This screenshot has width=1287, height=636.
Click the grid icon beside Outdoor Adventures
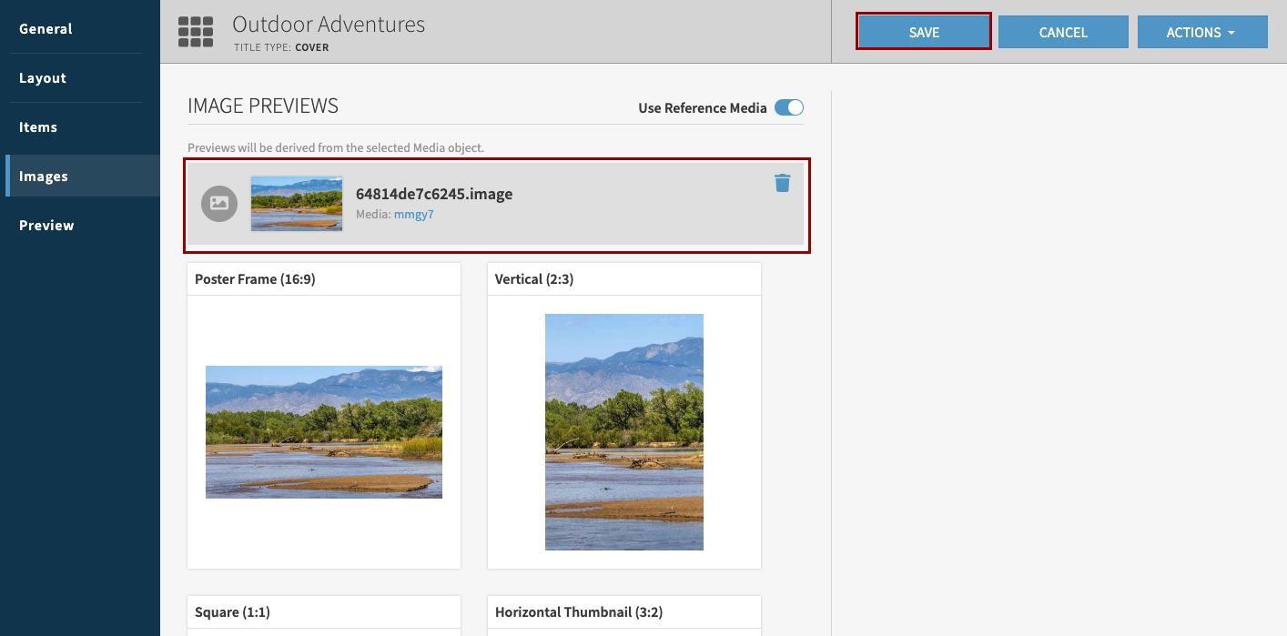click(196, 32)
